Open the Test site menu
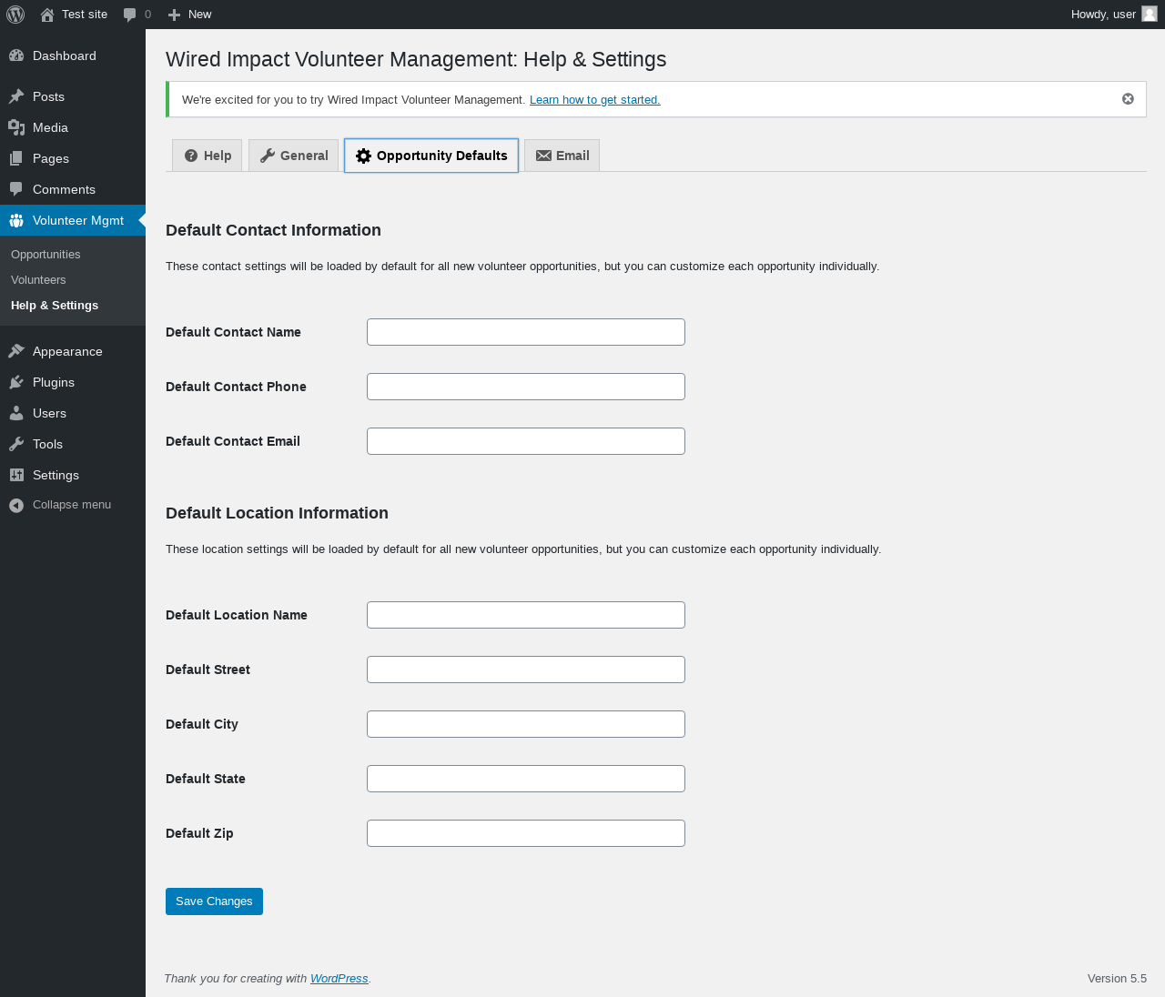1165x997 pixels. pyautogui.click(x=74, y=15)
